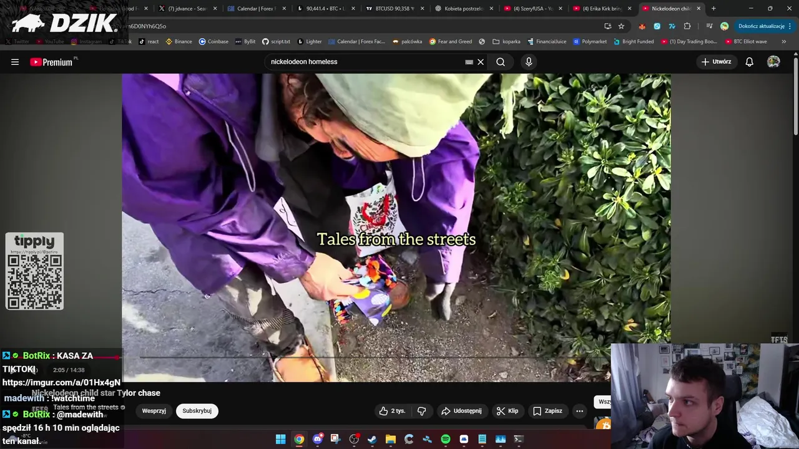Click the Wesprzyj button
Image resolution: width=799 pixels, height=449 pixels.
[x=154, y=411]
